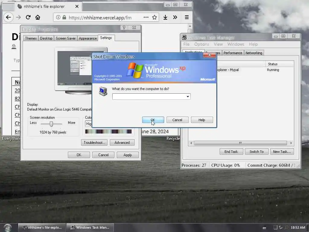
Task: Click End Task in Task Manager
Action: pyautogui.click(x=231, y=152)
